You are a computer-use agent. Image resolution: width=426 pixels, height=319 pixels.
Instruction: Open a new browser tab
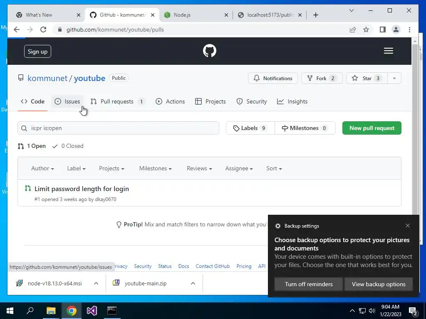click(x=315, y=15)
